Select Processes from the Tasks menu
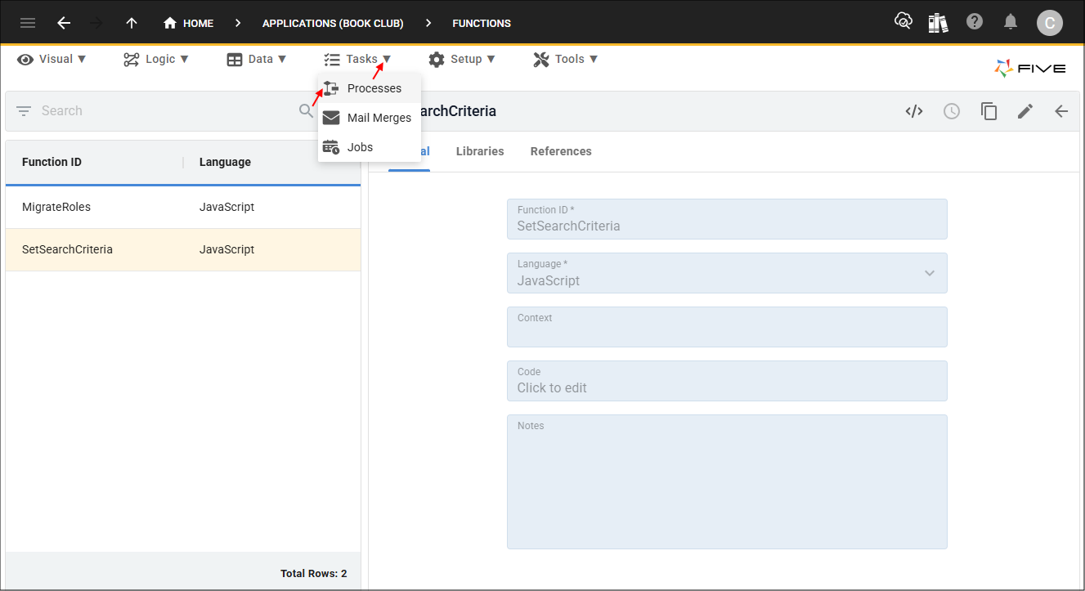 pos(370,88)
